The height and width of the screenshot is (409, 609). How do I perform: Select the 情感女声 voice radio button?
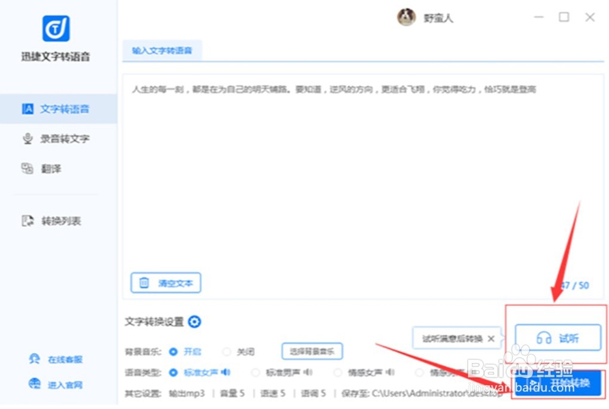tap(338, 372)
